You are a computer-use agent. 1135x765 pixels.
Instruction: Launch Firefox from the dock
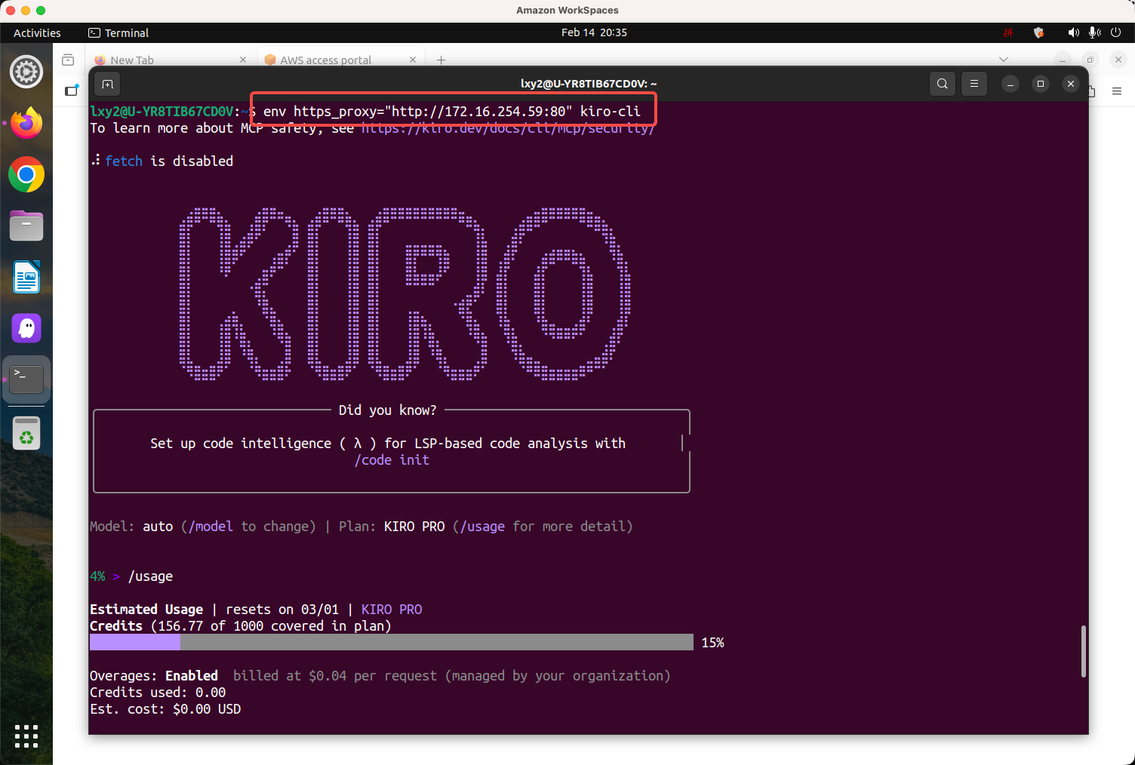coord(26,123)
